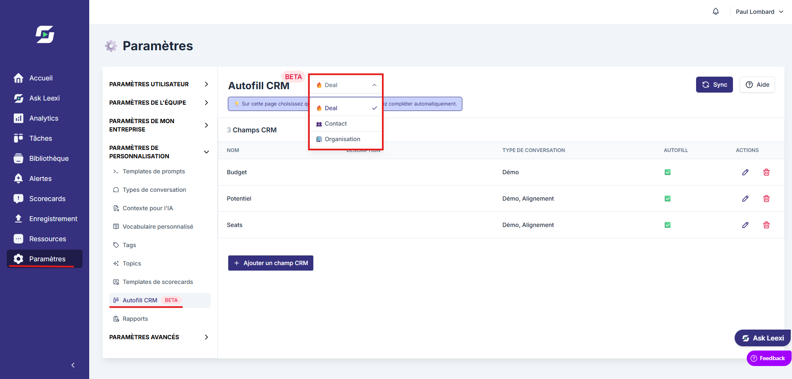792x379 pixels.
Task: Go to Accueil home page
Action: (x=44, y=78)
